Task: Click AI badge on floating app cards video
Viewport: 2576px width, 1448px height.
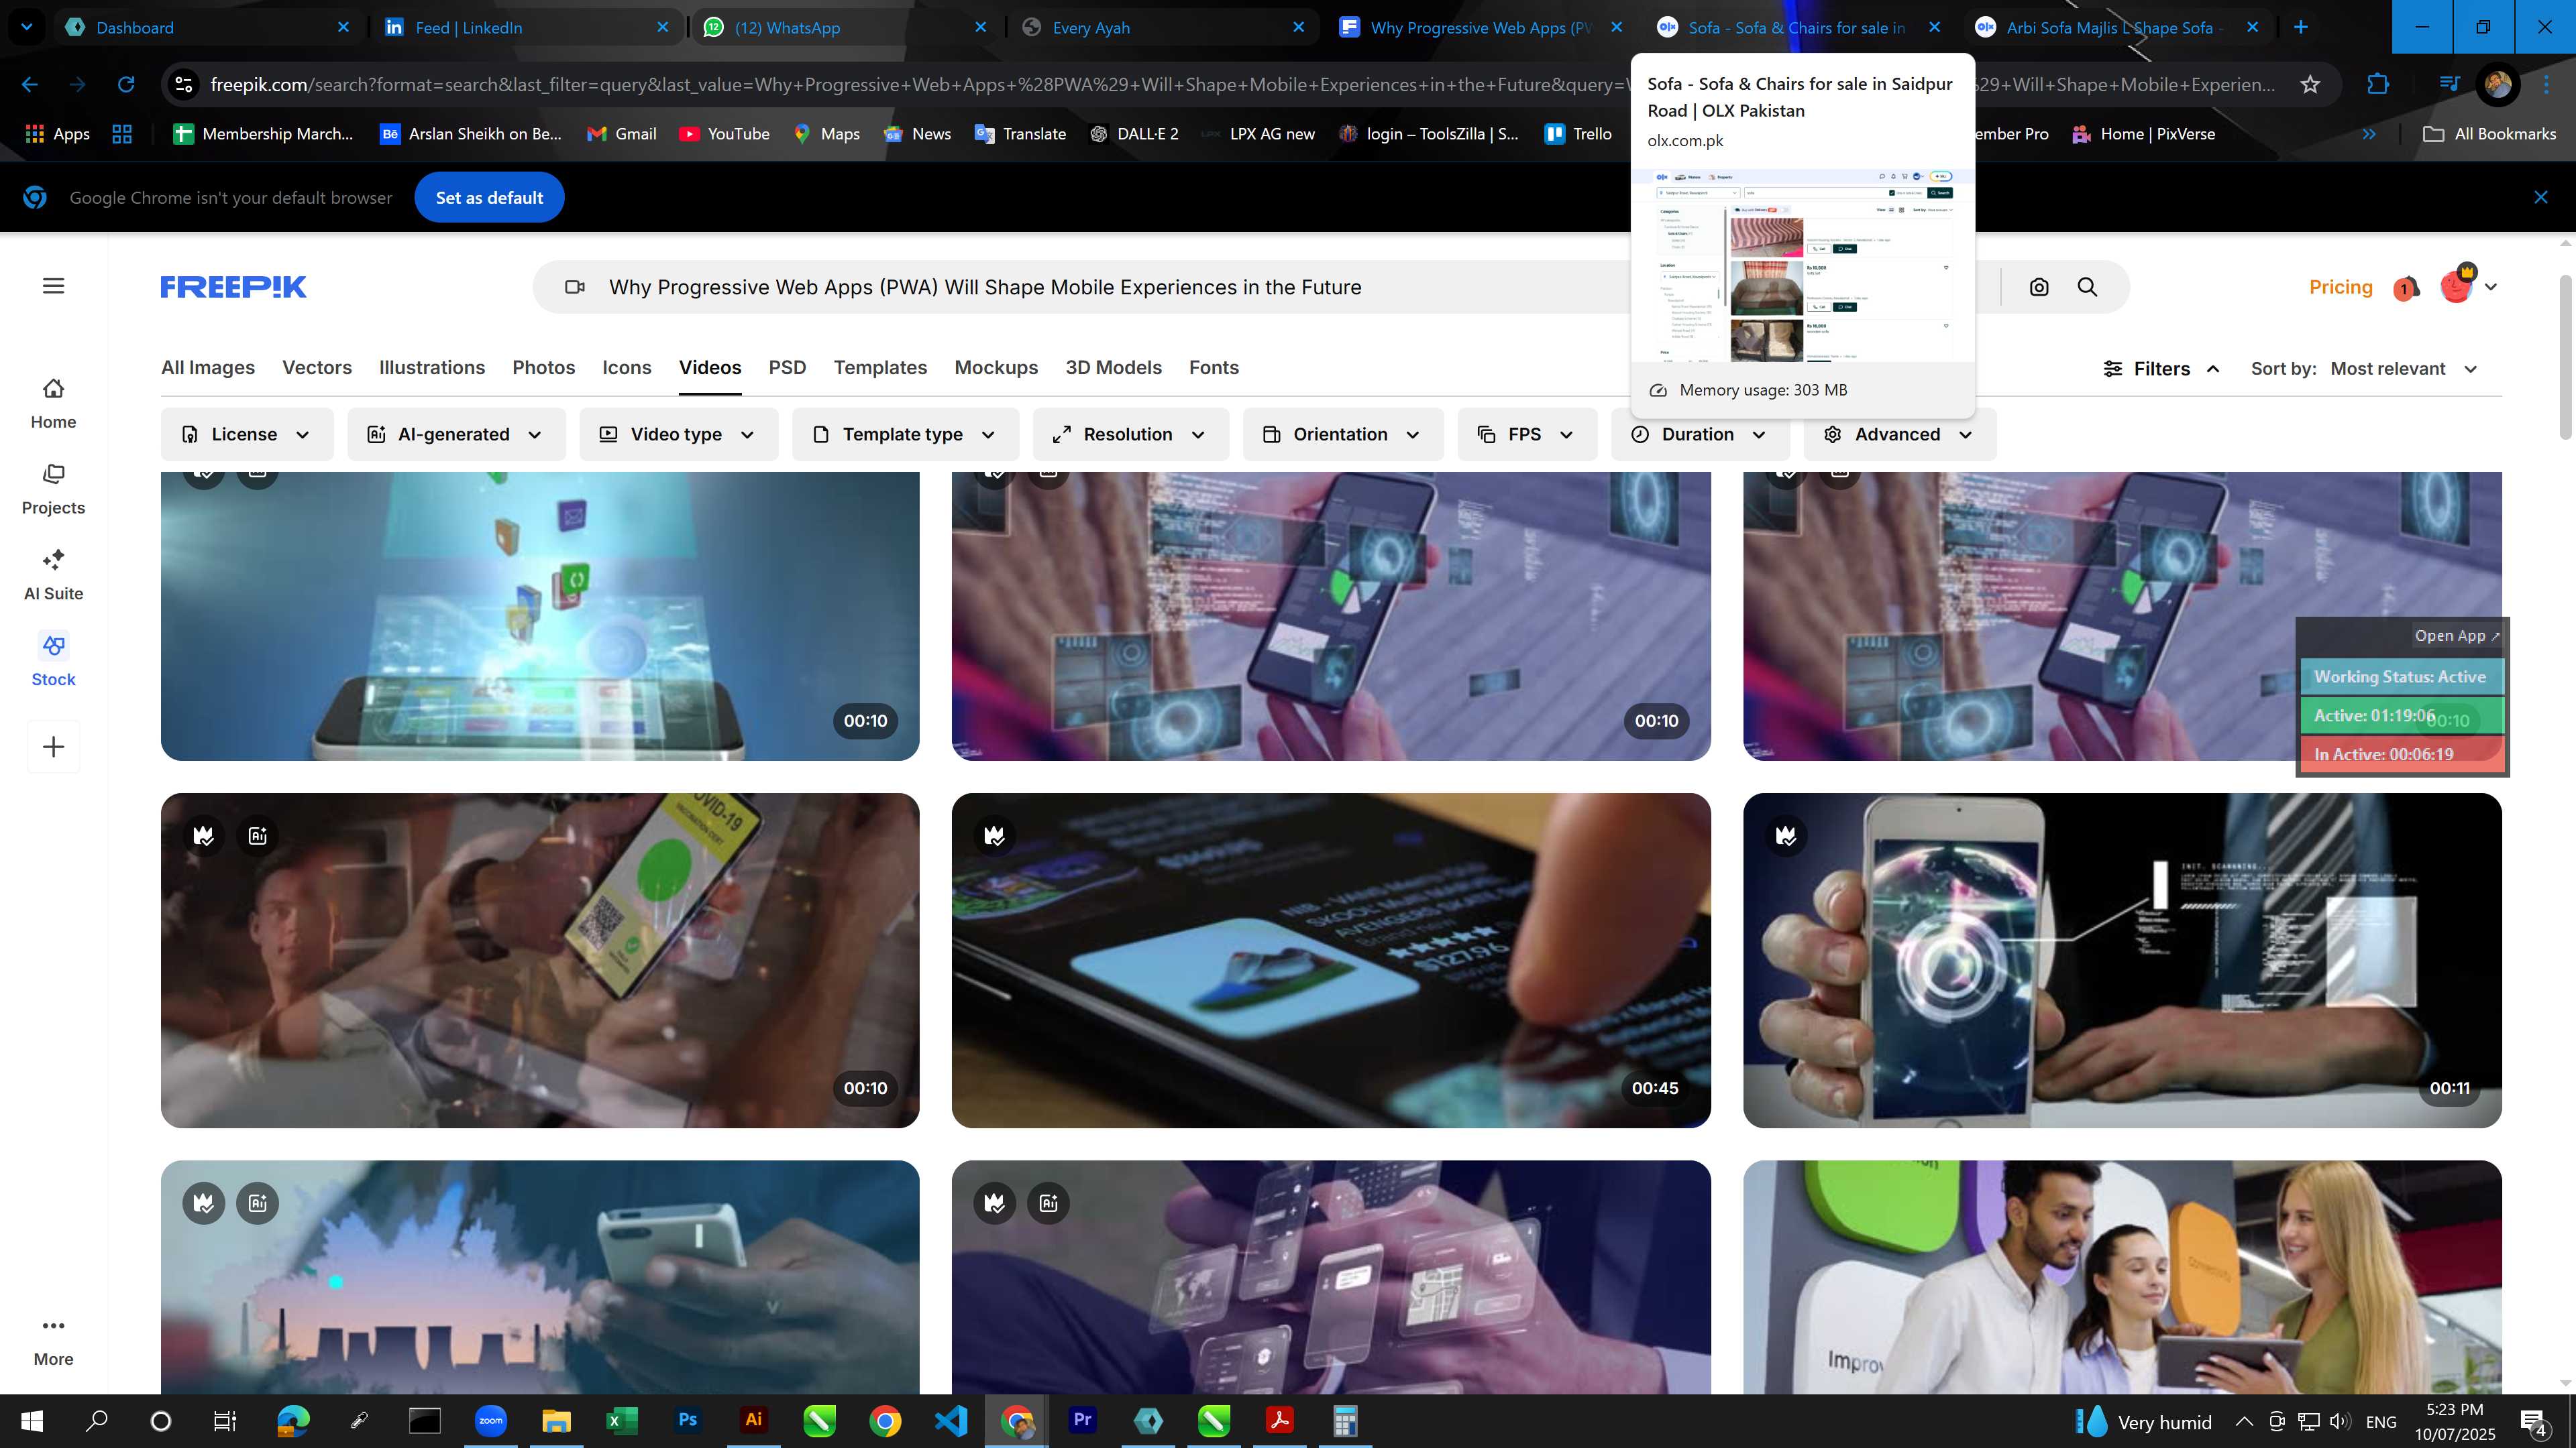Action: pos(1048,1203)
